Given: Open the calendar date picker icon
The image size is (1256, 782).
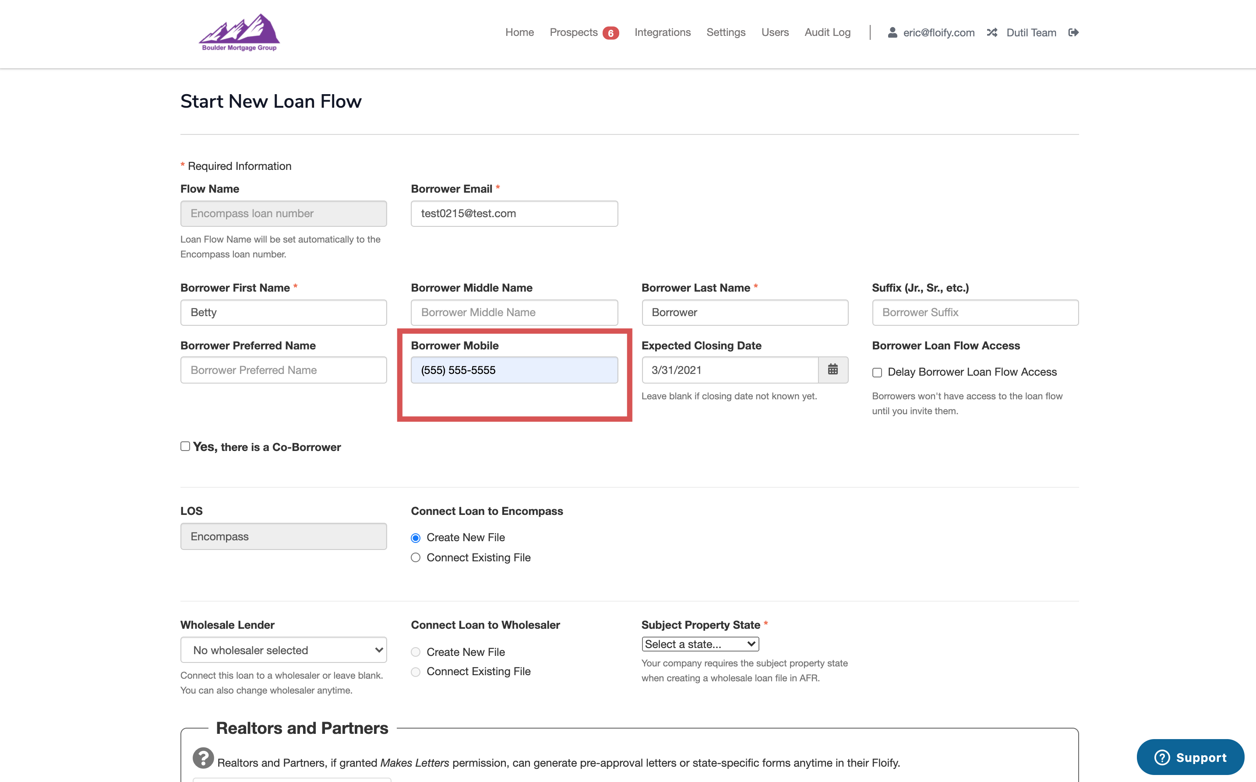Looking at the screenshot, I should coord(833,370).
